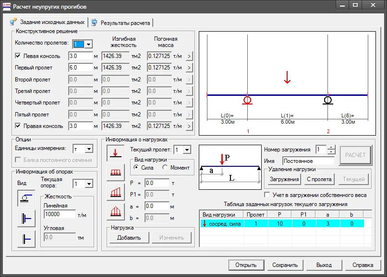Click arrow button for Левая консоль row

click(x=189, y=57)
